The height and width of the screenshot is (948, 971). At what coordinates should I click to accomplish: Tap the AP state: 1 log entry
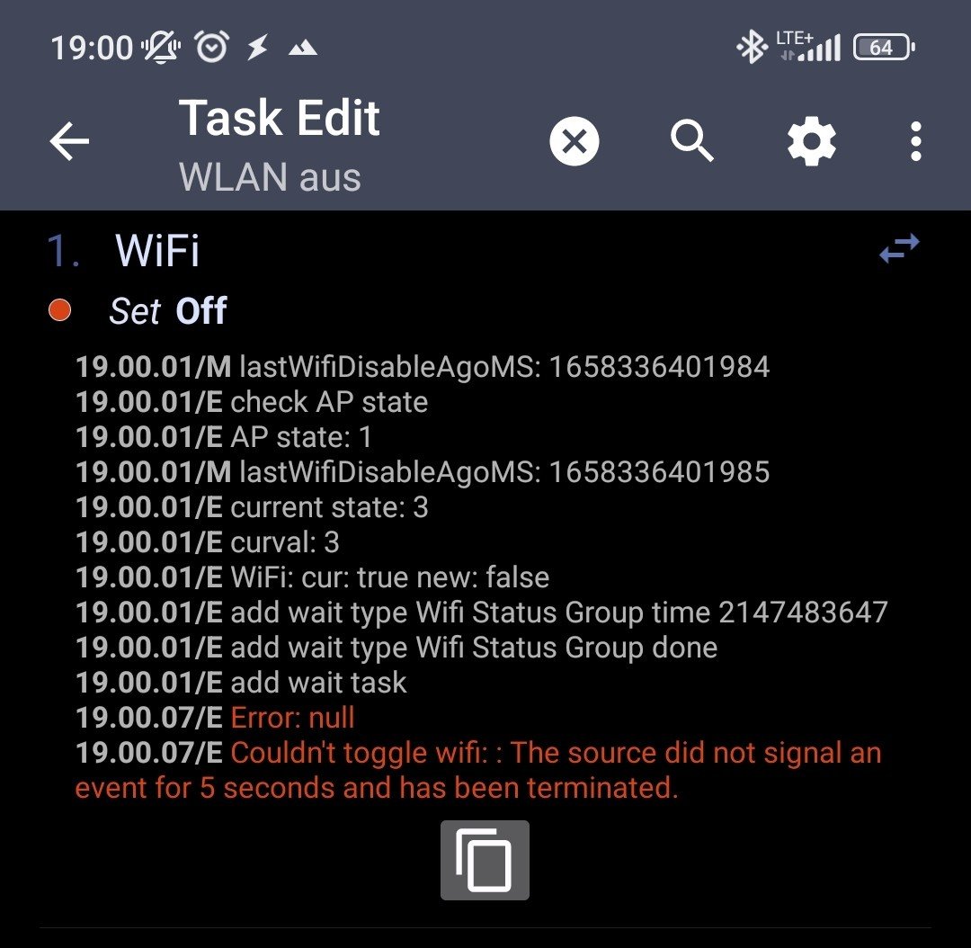coord(224,437)
